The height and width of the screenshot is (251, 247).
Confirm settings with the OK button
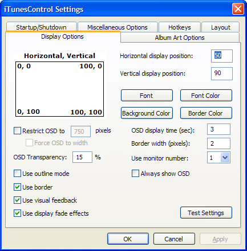click(128, 239)
